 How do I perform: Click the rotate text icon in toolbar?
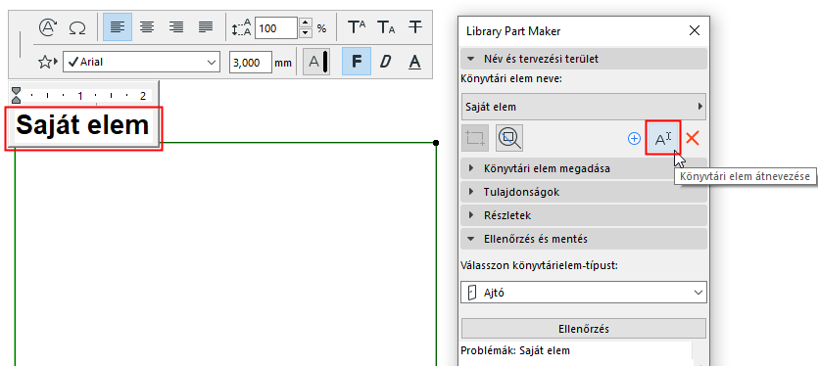click(x=48, y=27)
